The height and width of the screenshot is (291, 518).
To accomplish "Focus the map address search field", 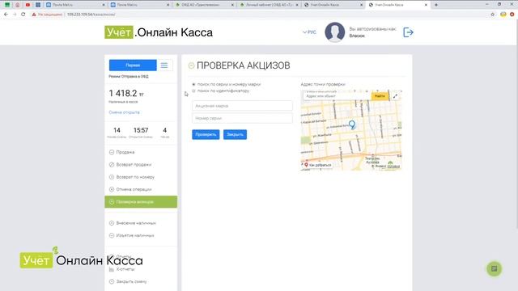I will (x=338, y=96).
